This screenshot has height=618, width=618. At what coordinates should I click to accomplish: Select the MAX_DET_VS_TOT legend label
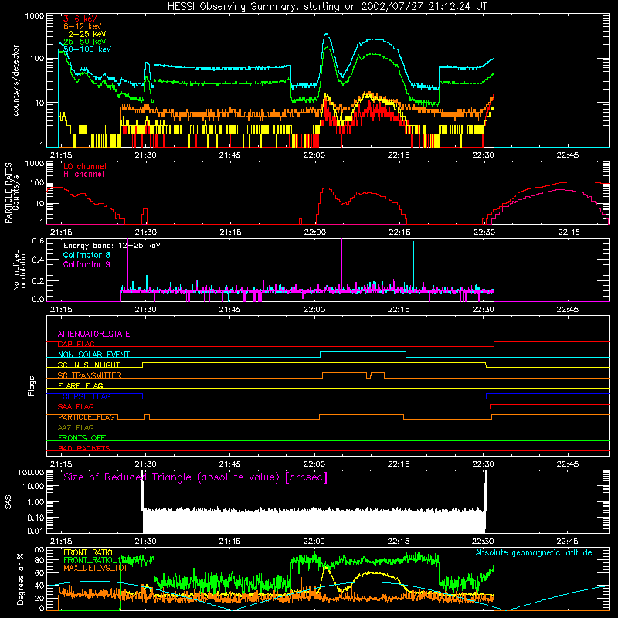point(96,568)
